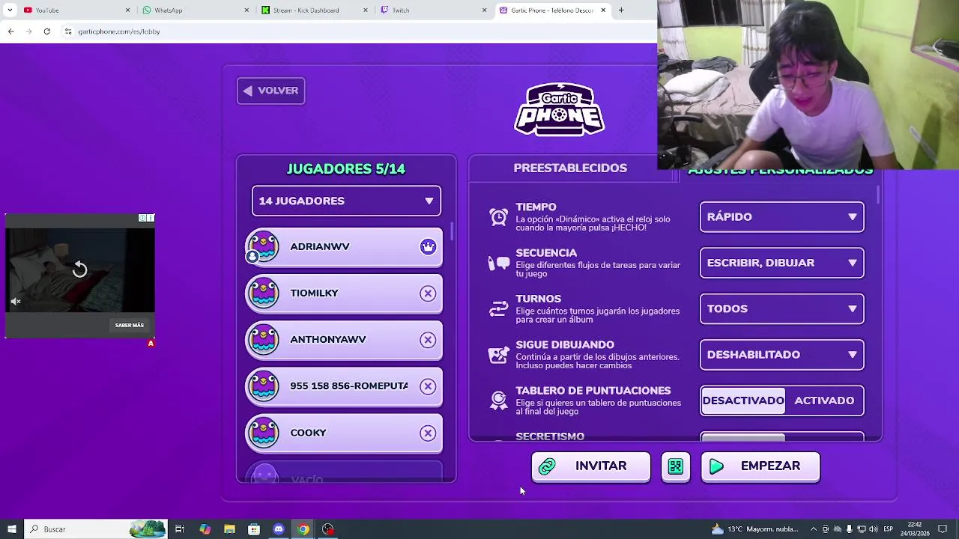Select the ANTHONYAWV player name
Image resolution: width=959 pixels, height=539 pixels.
point(328,339)
